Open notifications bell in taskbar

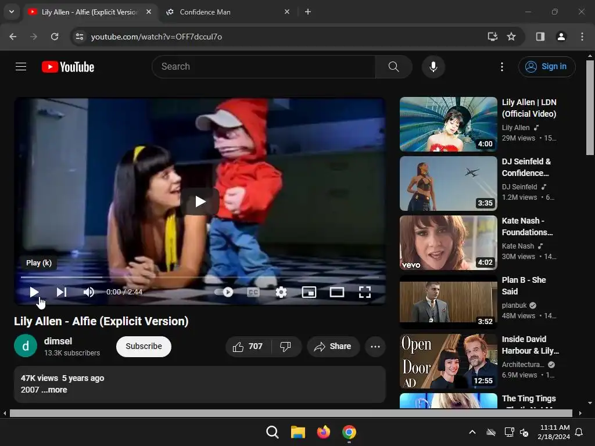pos(579,432)
